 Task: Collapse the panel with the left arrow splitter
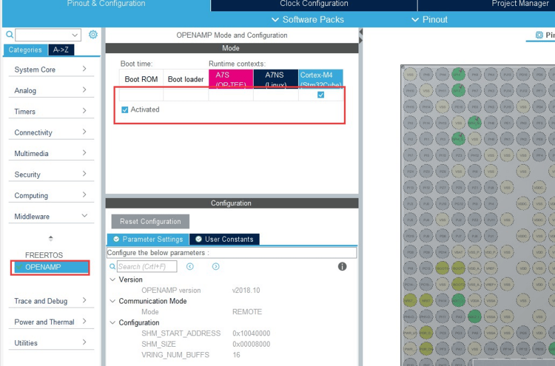[361, 32]
